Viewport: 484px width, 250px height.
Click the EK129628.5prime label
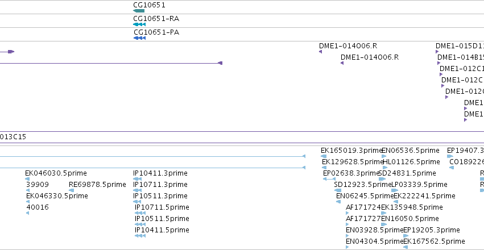click(352, 162)
